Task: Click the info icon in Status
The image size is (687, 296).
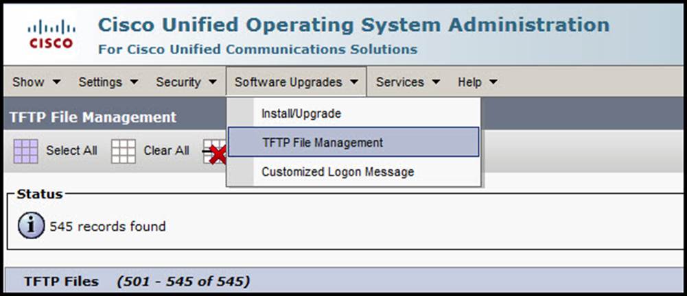Action: click(x=31, y=225)
